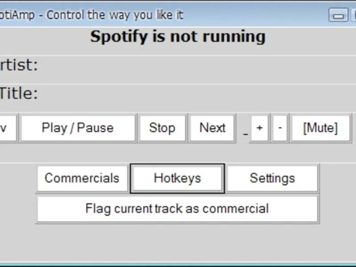Stop the playback
Viewport: 356px width, 267px height.
[x=162, y=128]
